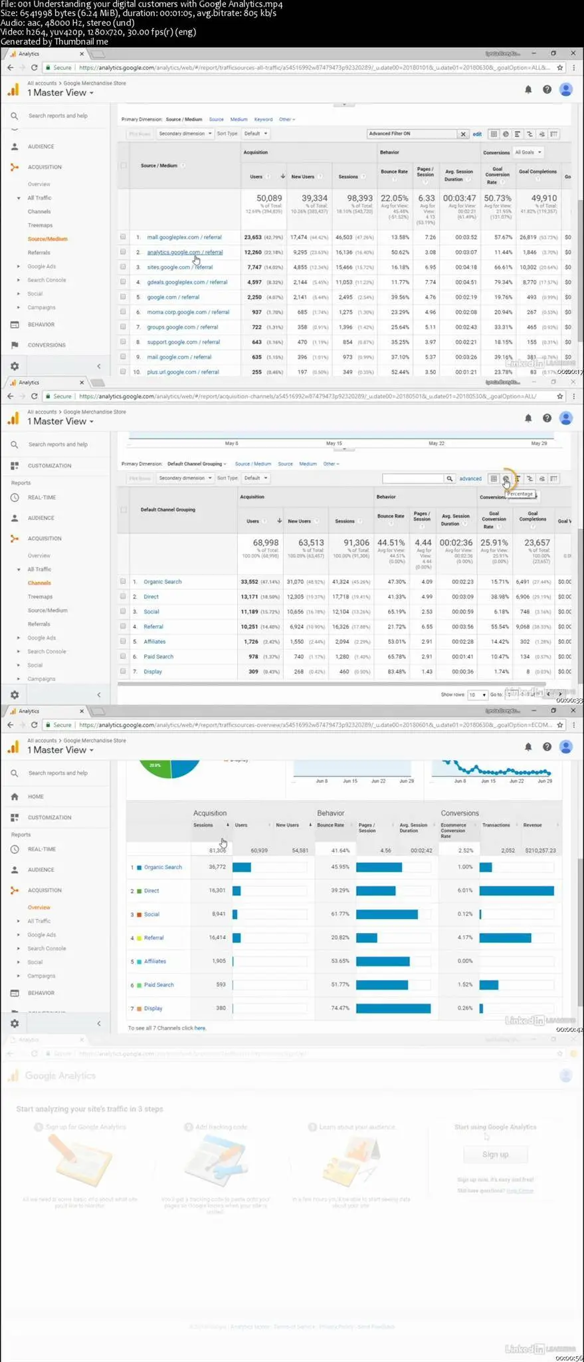Open All Goals conversions dropdown
Viewport: 584px width, 1362px height.
pyautogui.click(x=528, y=152)
